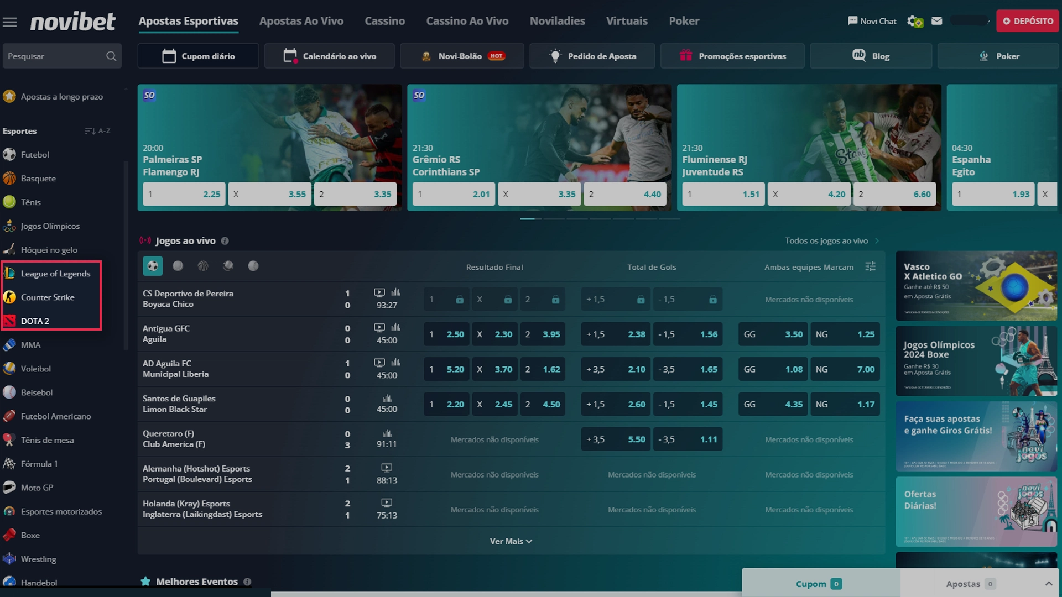Image resolution: width=1062 pixels, height=597 pixels.
Task: Open Poker tab in top navigation
Action: 684,21
